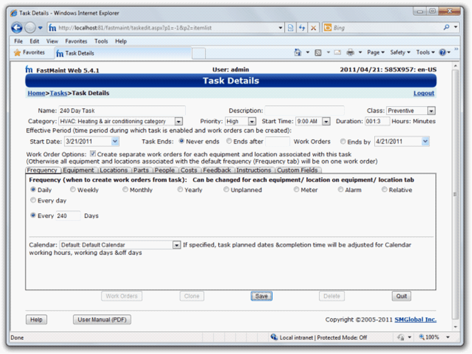This screenshot has height=354, width=472.
Task: Choose the Every day radio button
Action: pos(33,200)
